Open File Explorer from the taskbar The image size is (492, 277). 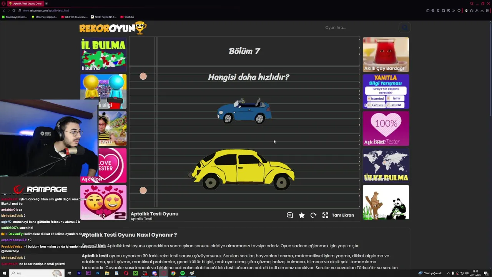click(x=107, y=273)
